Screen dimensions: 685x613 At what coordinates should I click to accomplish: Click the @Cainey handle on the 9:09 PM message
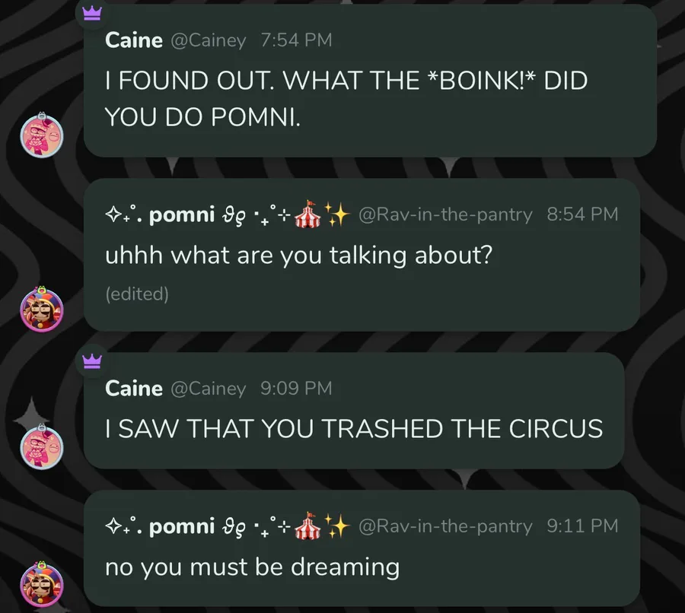(x=208, y=388)
